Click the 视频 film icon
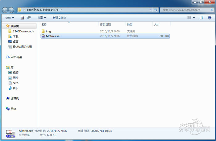 click(10, 73)
